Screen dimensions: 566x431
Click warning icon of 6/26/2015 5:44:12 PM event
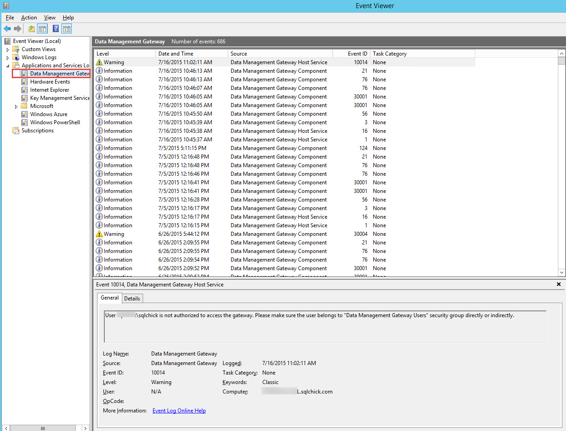point(99,234)
